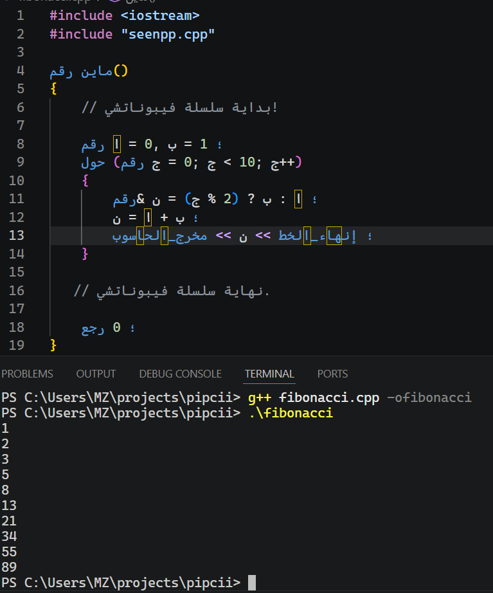Click the return value 0 on line 18
This screenshot has width=493, height=593.
pos(117,327)
